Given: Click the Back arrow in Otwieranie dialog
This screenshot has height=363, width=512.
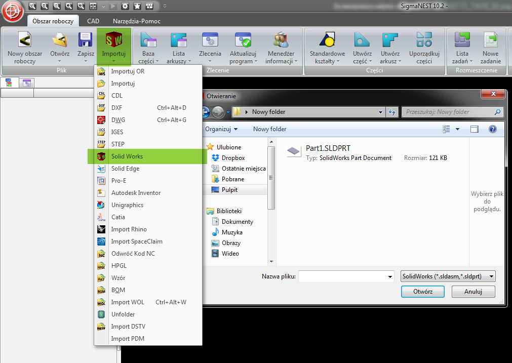Looking at the screenshot, I should (206, 112).
